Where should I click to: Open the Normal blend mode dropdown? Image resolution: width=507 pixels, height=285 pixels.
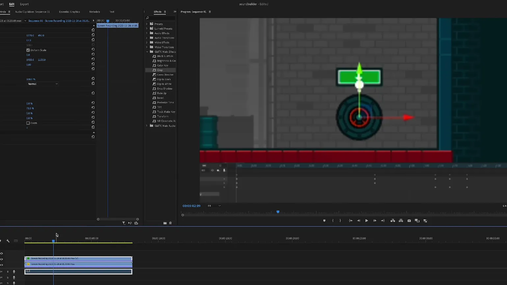coord(42,84)
